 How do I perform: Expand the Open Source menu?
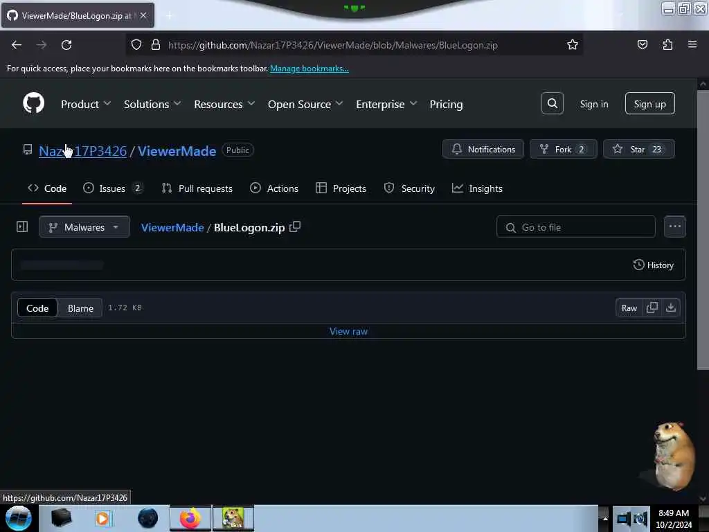pos(305,104)
